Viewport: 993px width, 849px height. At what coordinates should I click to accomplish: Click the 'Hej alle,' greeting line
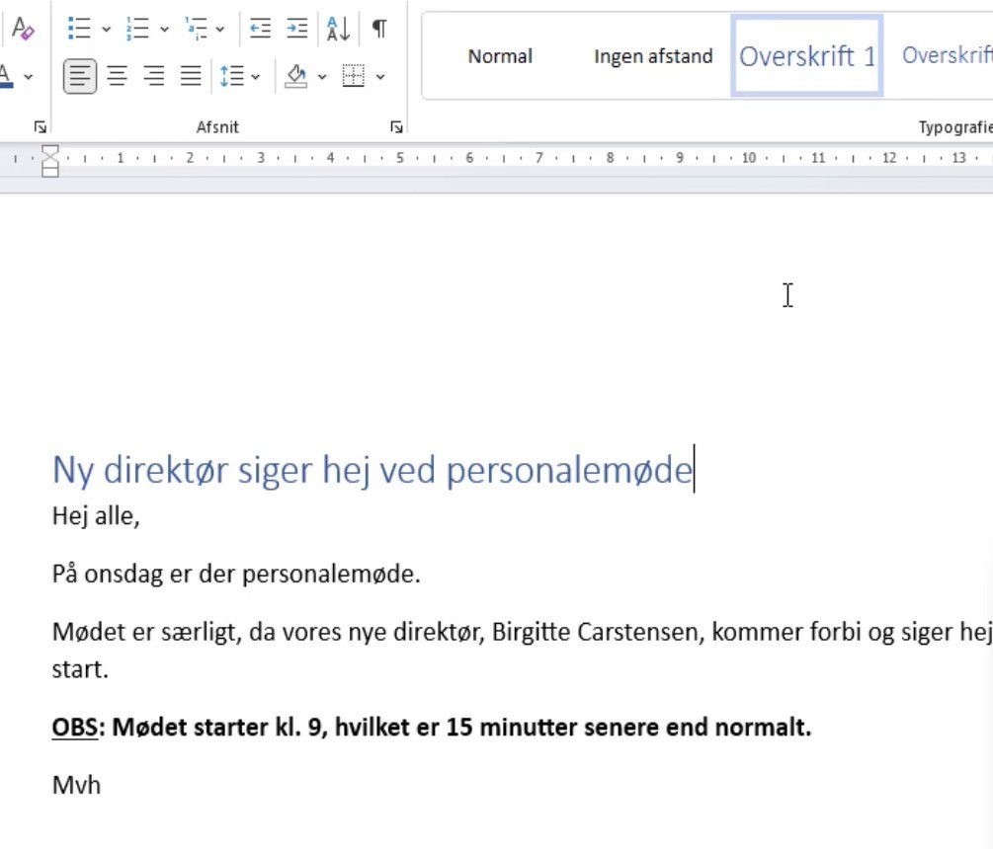(96, 516)
